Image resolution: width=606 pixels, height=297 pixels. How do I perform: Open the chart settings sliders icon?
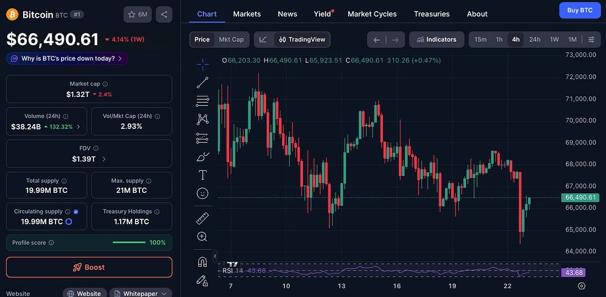click(x=591, y=40)
